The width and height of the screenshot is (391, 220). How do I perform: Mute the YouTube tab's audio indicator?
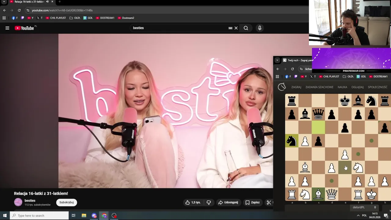coord(47,2)
